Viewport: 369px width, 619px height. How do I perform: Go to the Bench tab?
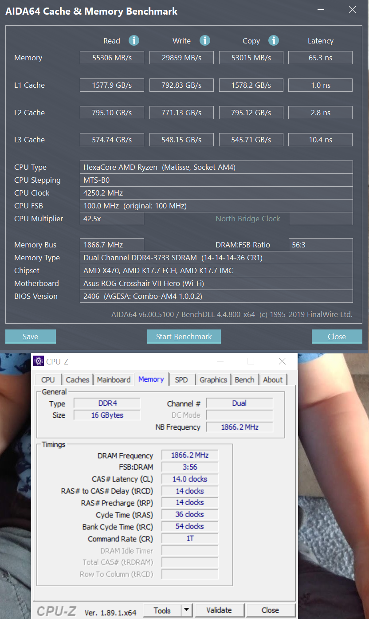coord(245,380)
